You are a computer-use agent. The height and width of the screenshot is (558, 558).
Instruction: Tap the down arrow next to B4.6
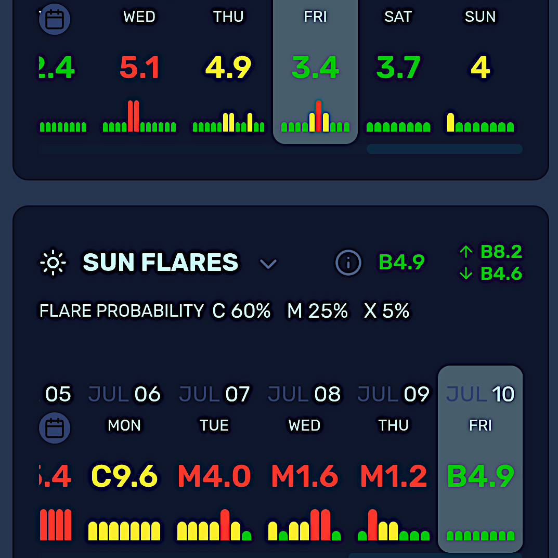(x=466, y=274)
